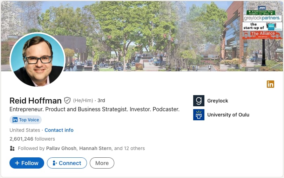
Task: Click the gold LinkedIn Premium icon
Action: pyautogui.click(x=270, y=84)
